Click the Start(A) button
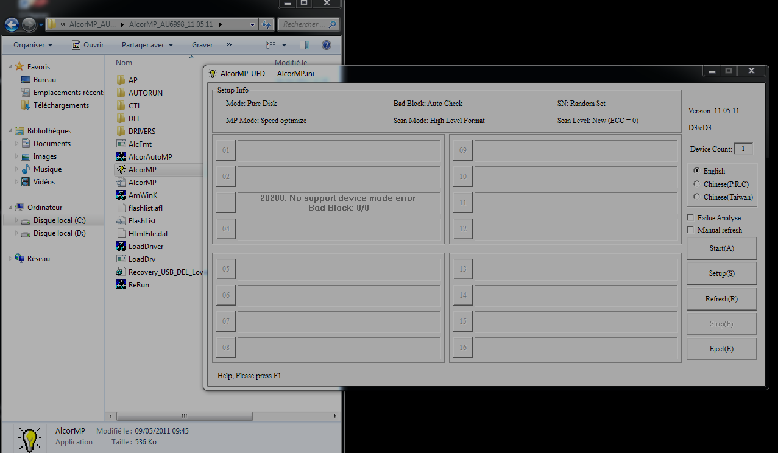The height and width of the screenshot is (453, 778). (721, 248)
